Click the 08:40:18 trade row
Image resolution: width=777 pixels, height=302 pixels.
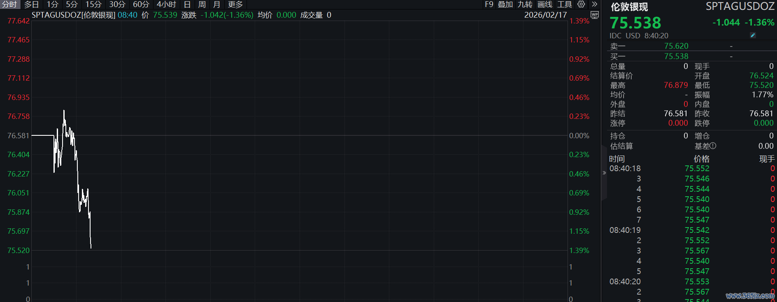coord(691,169)
